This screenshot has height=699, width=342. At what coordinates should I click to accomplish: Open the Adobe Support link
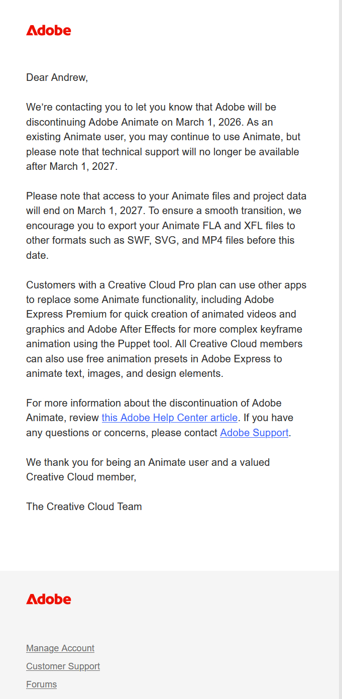click(x=254, y=433)
